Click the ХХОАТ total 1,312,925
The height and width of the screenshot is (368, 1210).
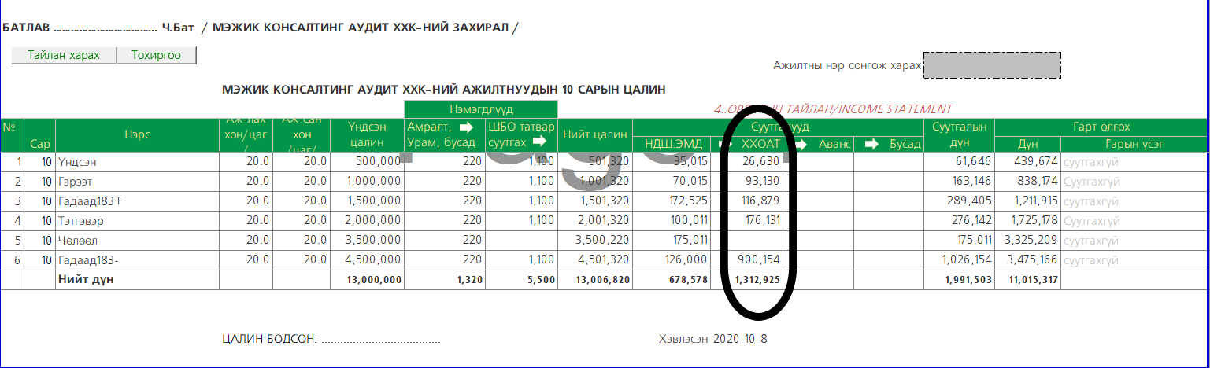pos(757,279)
